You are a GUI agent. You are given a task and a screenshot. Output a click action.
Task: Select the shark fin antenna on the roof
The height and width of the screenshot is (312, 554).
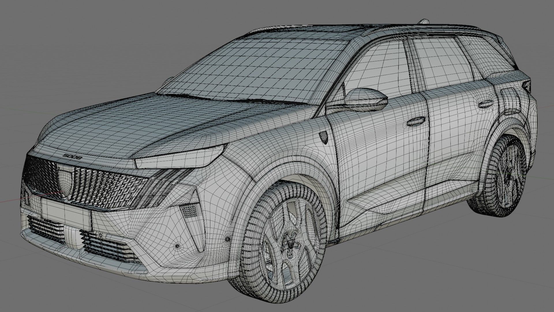424,21
